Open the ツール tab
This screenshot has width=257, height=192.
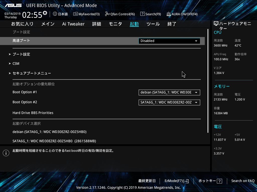(x=153, y=24)
